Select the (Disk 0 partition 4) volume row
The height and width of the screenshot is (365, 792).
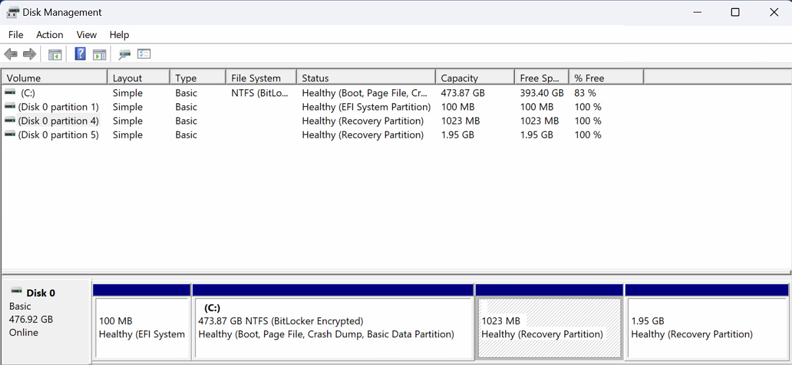322,121
